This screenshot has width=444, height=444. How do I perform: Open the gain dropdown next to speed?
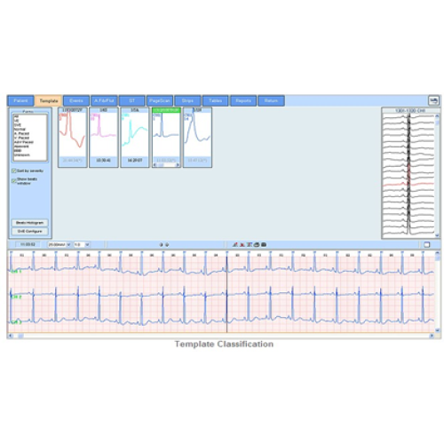coord(82,244)
